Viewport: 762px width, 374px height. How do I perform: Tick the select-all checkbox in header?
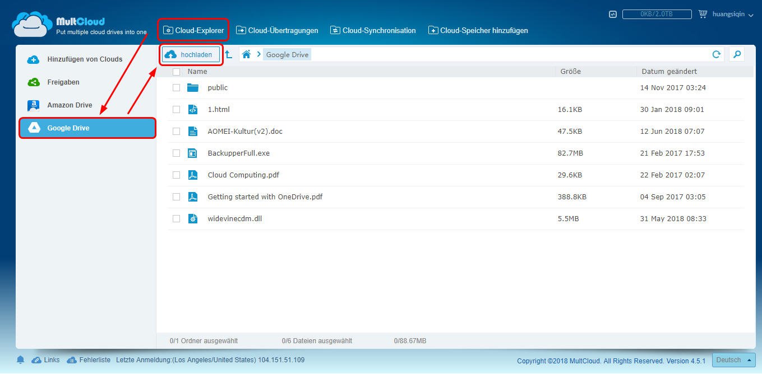pos(176,72)
